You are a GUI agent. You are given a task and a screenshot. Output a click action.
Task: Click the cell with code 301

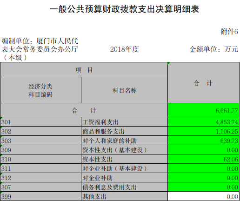[x=41, y=122]
